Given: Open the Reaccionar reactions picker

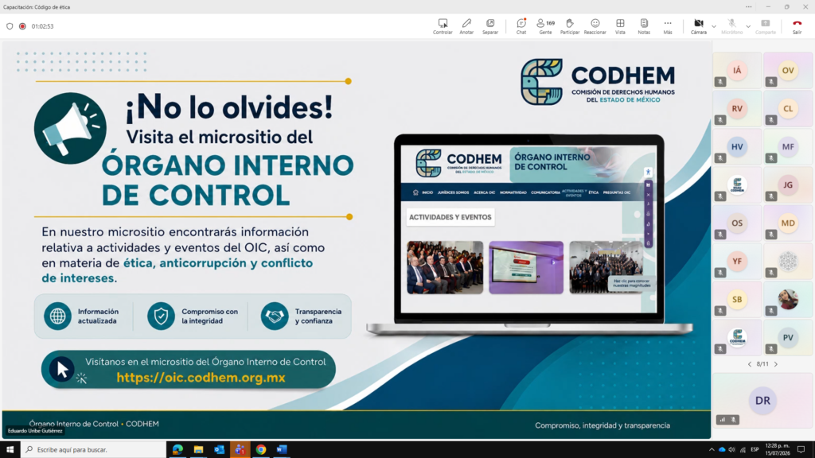Looking at the screenshot, I should (595, 26).
